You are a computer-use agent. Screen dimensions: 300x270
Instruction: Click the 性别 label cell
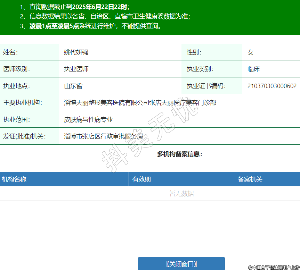click(x=194, y=52)
